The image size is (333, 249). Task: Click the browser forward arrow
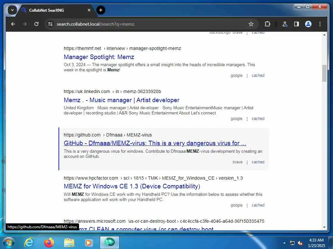pos(25,24)
